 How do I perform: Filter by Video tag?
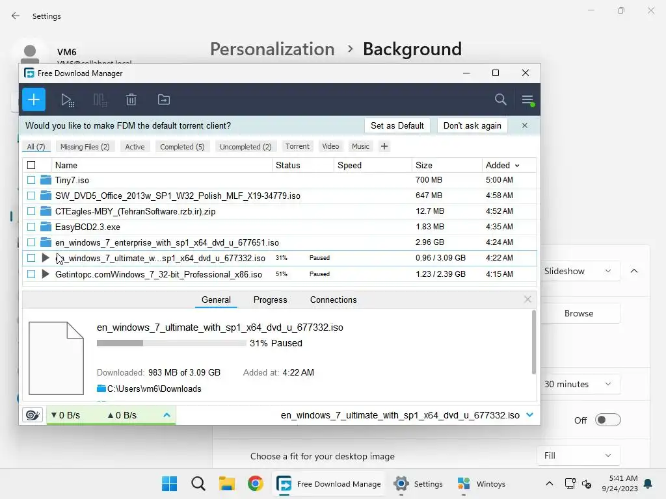pyautogui.click(x=330, y=146)
